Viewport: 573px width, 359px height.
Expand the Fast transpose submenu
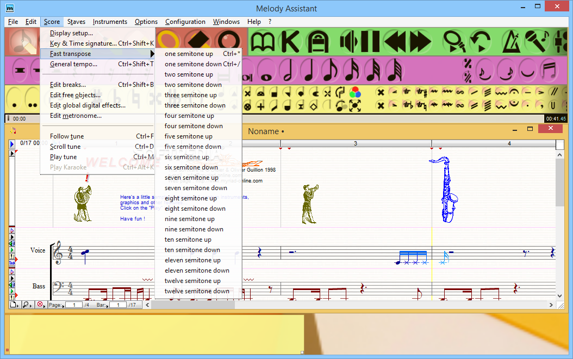[98, 54]
